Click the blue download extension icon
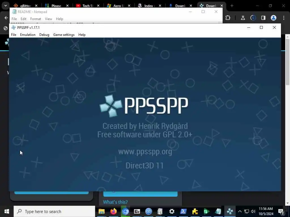The width and height of the screenshot is (290, 217). (253, 18)
